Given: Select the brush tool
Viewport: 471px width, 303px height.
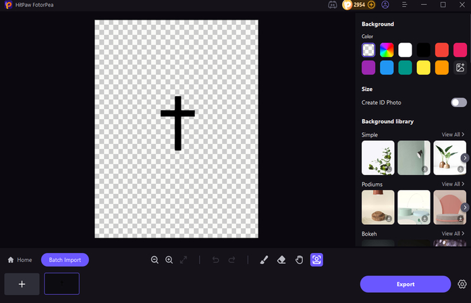Looking at the screenshot, I should point(264,260).
